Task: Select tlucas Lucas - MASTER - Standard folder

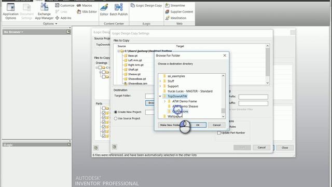Action: click(190, 91)
